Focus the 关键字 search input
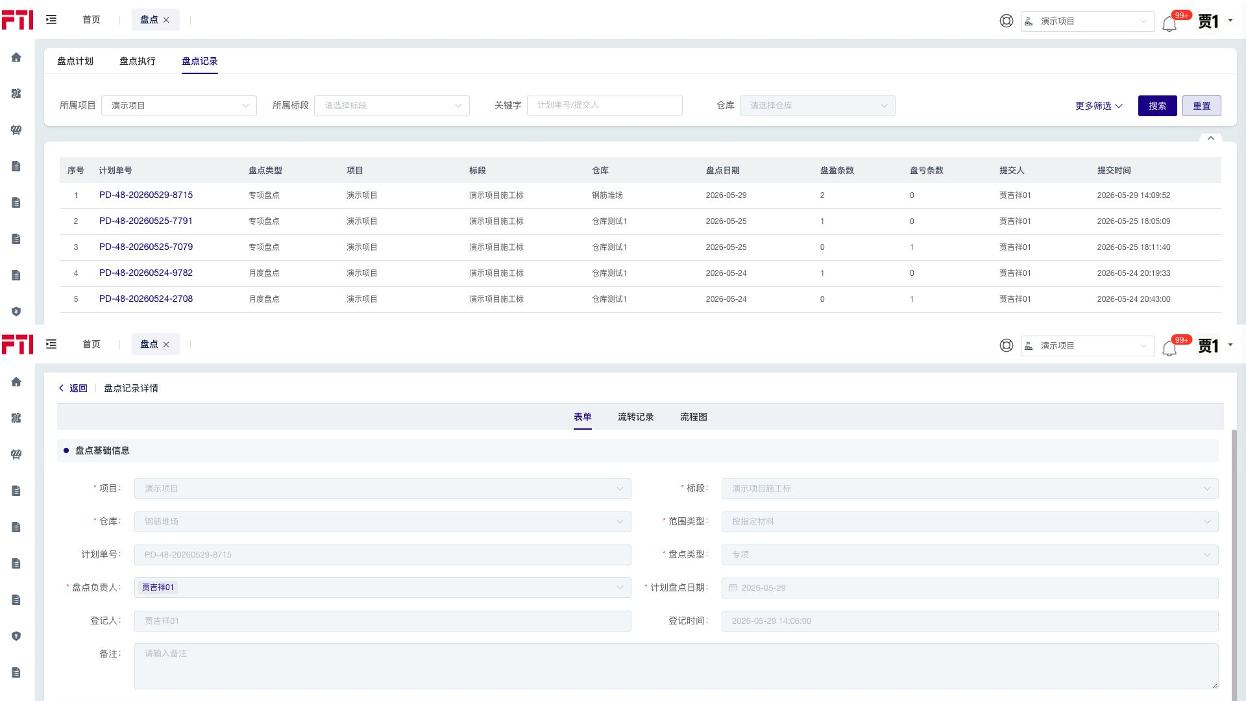Image resolution: width=1246 pixels, height=701 pixels. coord(605,105)
